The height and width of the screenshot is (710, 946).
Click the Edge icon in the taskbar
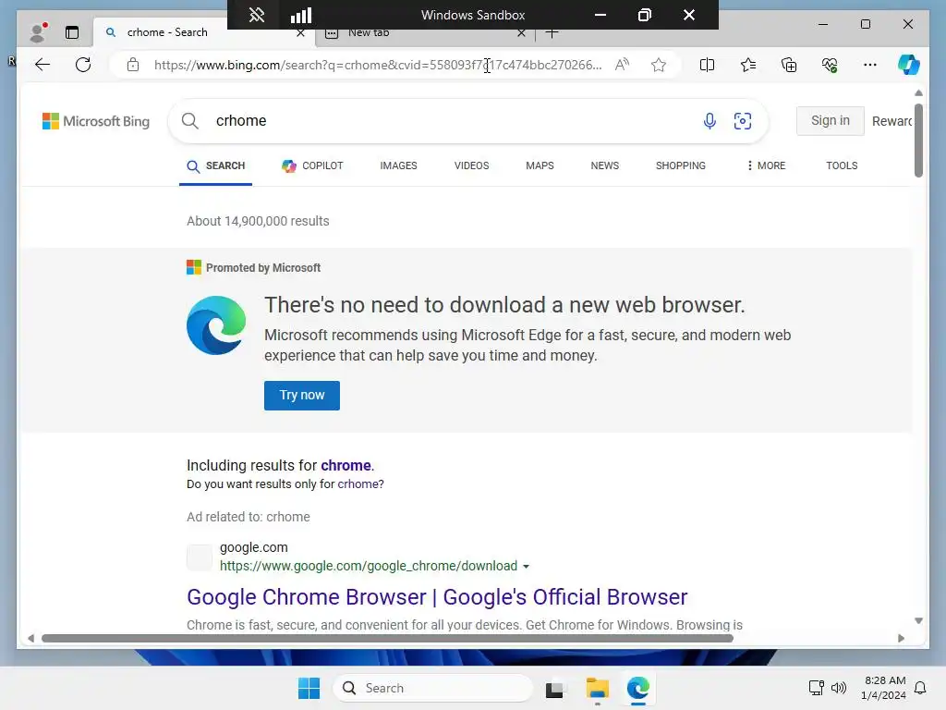point(637,688)
